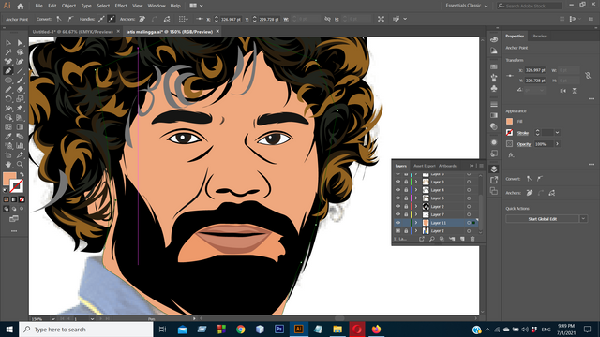Image resolution: width=600 pixels, height=337 pixels.
Task: Hide Layer 7 with its eye icon
Action: tap(397, 214)
